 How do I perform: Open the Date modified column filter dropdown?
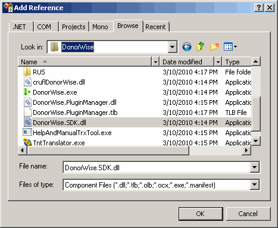pos(218,62)
